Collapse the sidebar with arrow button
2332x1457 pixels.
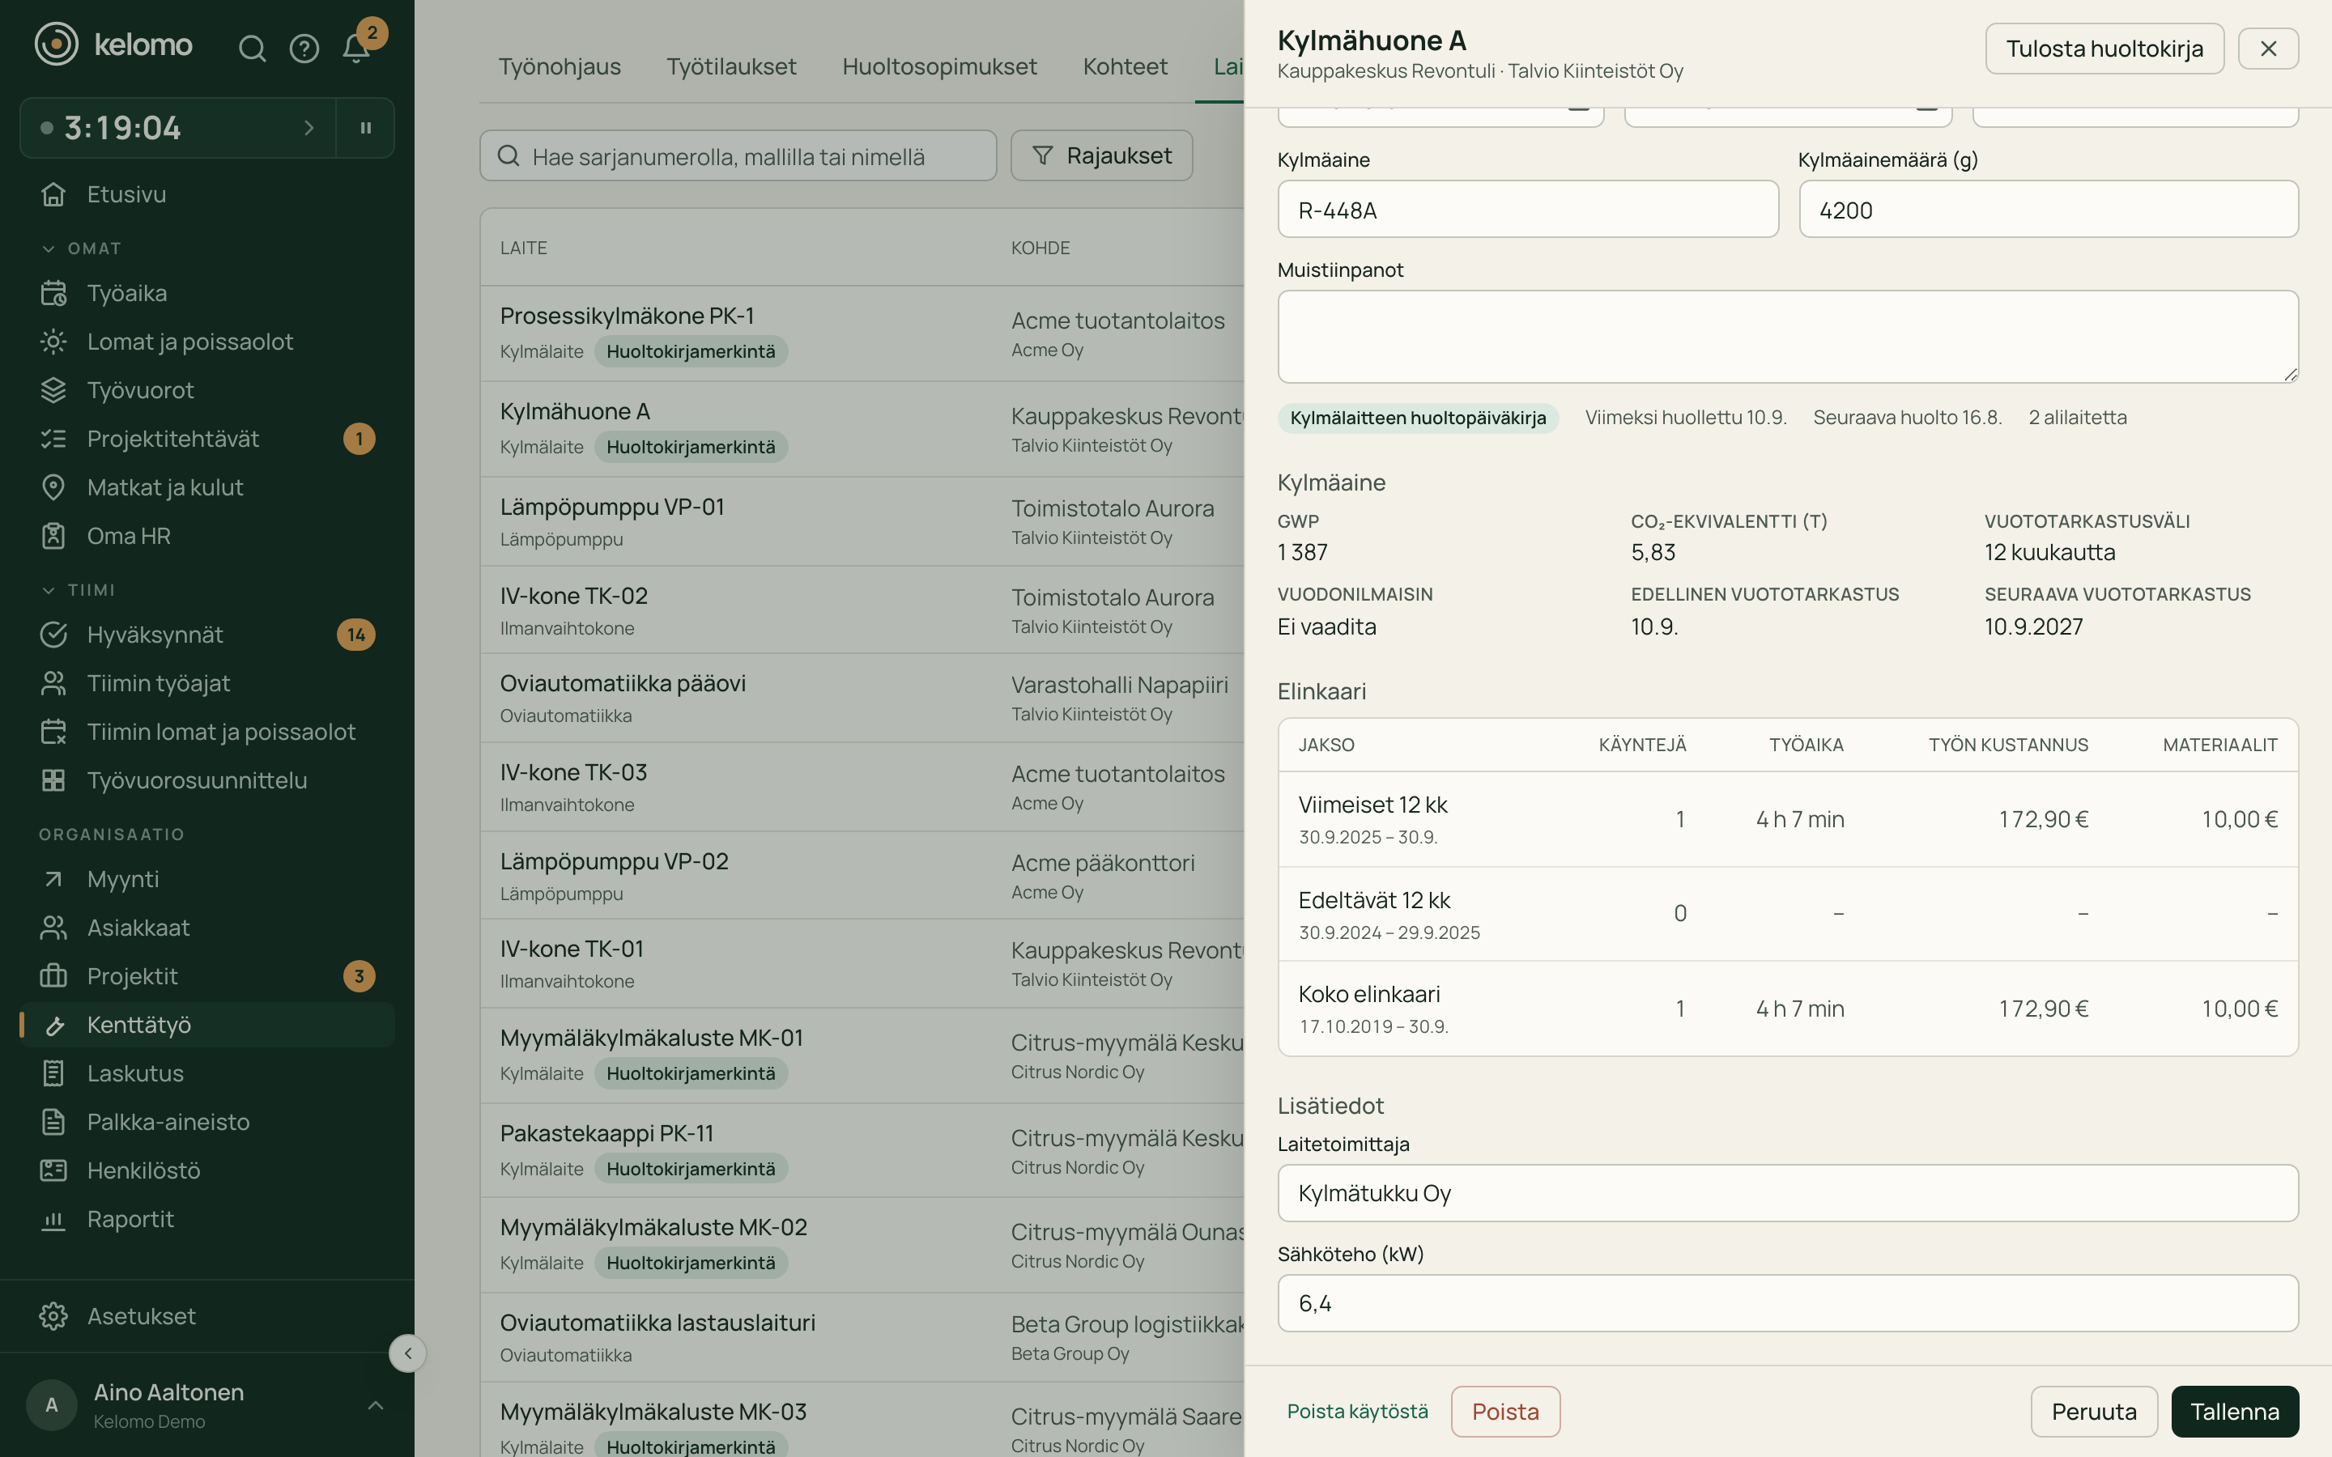click(407, 1353)
